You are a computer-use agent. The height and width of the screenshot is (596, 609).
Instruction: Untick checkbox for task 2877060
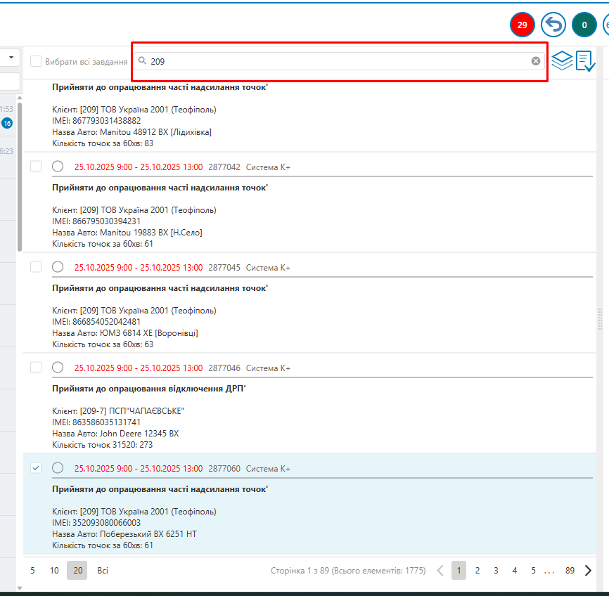coord(36,468)
